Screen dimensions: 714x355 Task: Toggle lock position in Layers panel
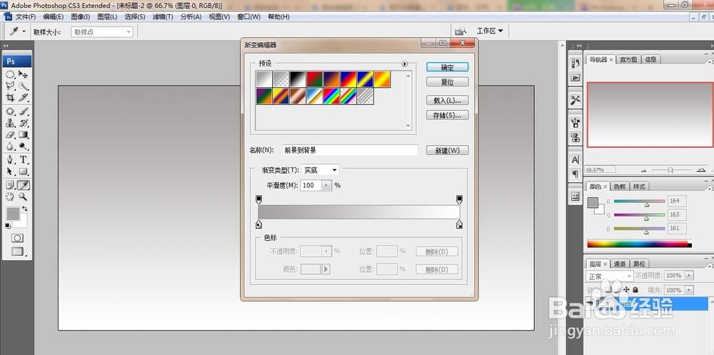coord(627,290)
